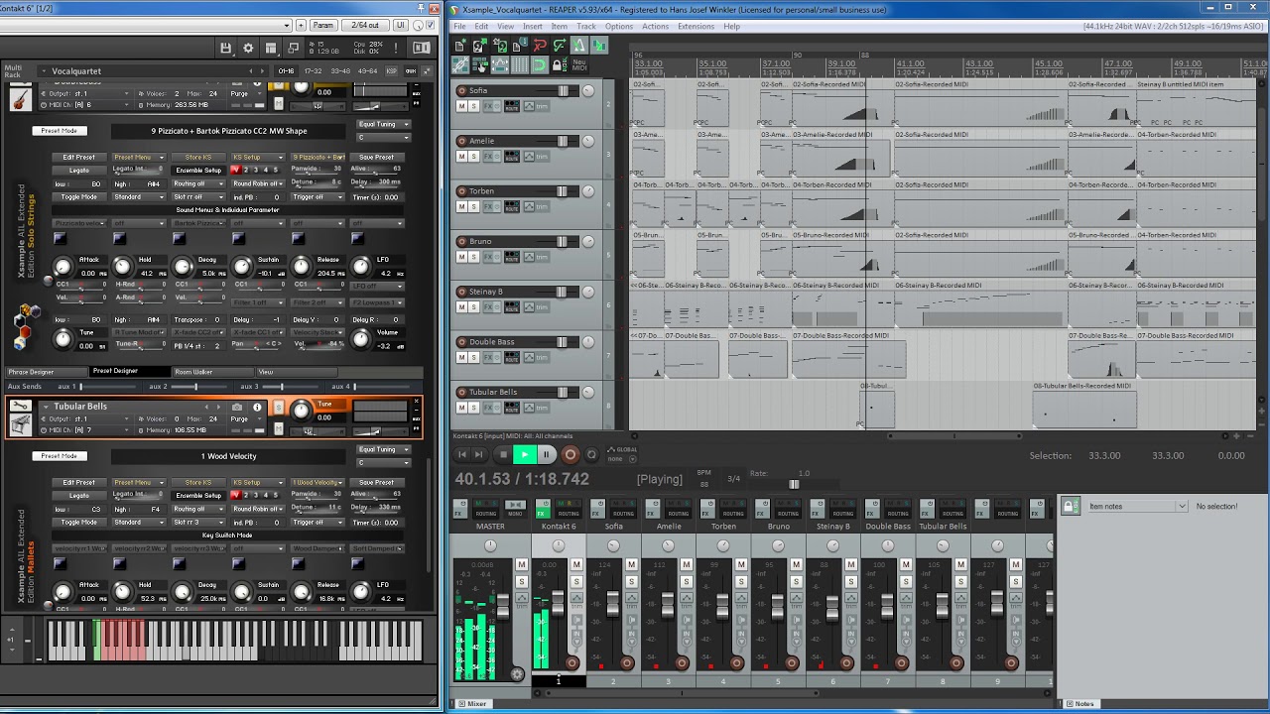Click Store KS button in Solo Strings

point(198,157)
